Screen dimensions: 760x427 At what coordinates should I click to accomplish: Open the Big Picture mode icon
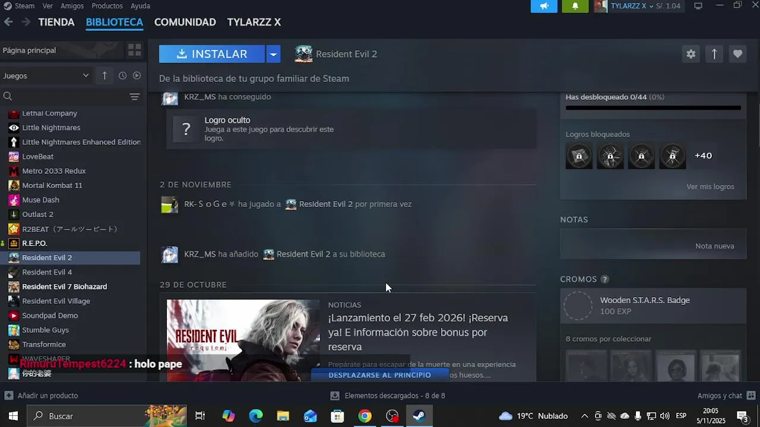click(x=698, y=6)
